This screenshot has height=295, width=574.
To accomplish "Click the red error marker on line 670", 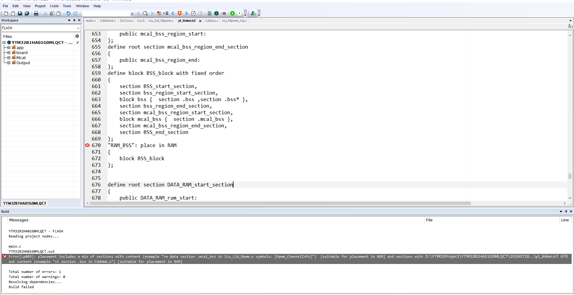I will (x=87, y=145).
